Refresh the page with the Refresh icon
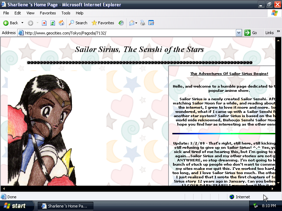 pyautogui.click(x=53, y=23)
